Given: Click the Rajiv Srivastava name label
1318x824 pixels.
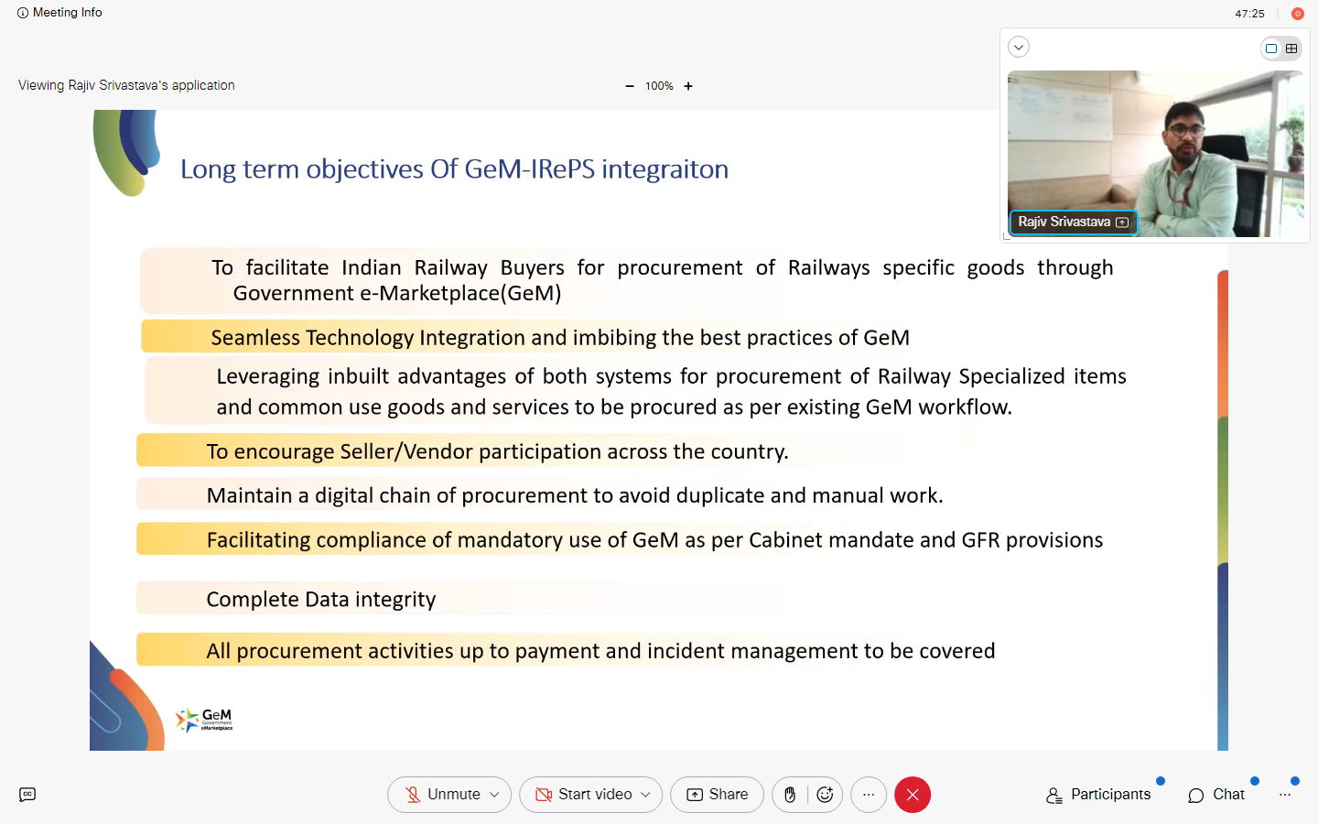Looking at the screenshot, I should coord(1064,222).
